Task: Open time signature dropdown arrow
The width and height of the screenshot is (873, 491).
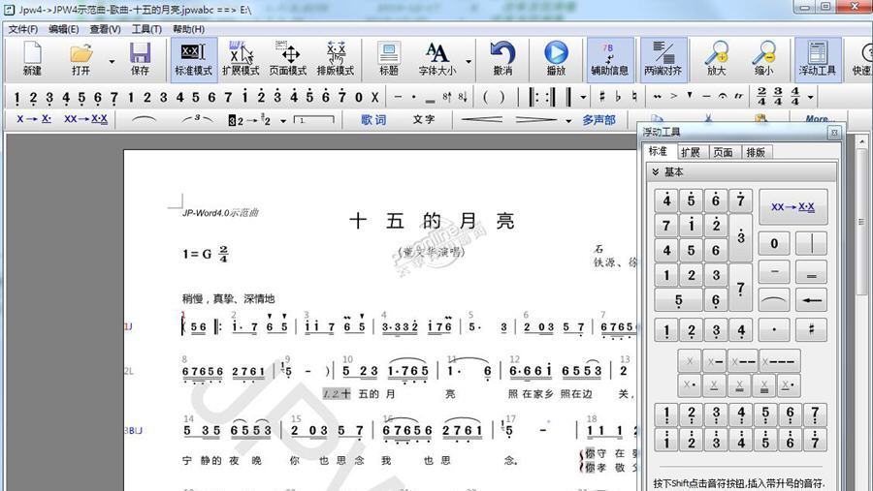Action: [811, 98]
